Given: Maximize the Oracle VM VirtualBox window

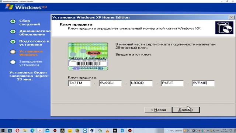Looking at the screenshot, I should point(227,1).
